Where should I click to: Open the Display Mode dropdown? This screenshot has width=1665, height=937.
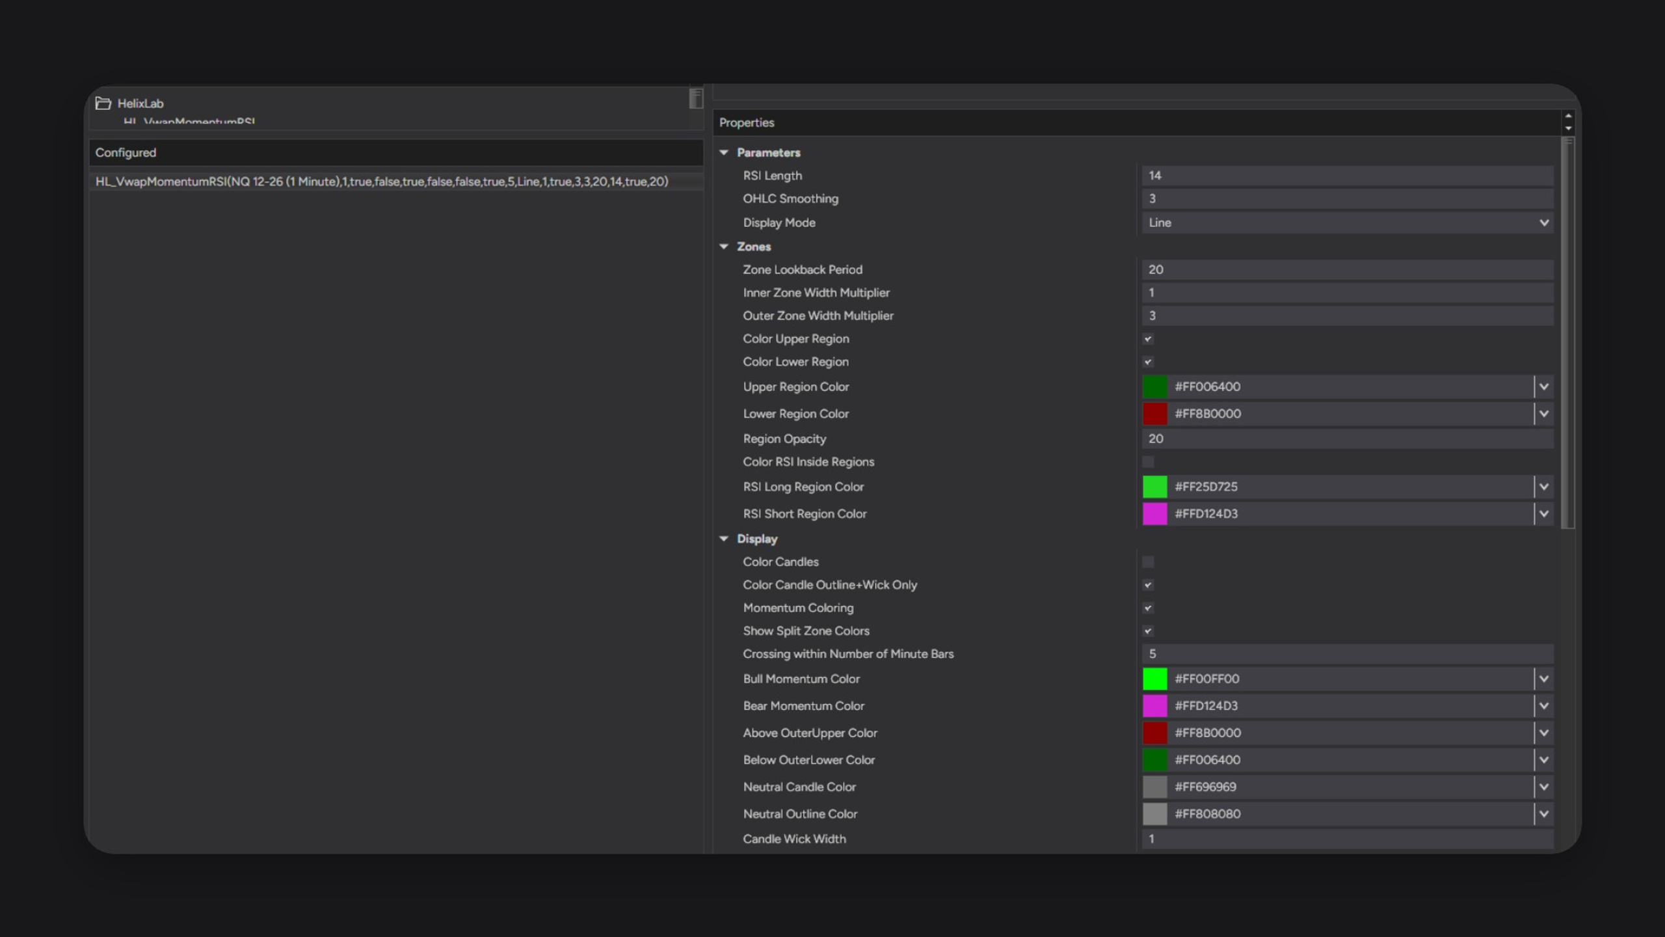(1348, 223)
